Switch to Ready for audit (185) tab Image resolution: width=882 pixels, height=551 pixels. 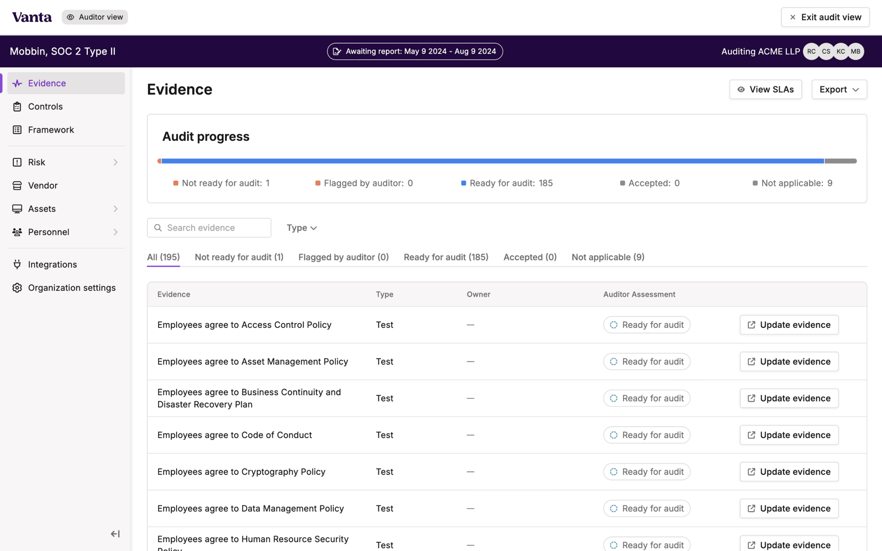click(446, 257)
